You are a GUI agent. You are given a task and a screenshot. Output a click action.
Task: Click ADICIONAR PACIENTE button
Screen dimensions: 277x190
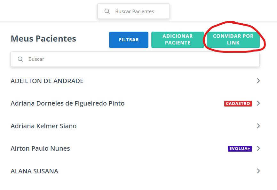[x=178, y=40]
